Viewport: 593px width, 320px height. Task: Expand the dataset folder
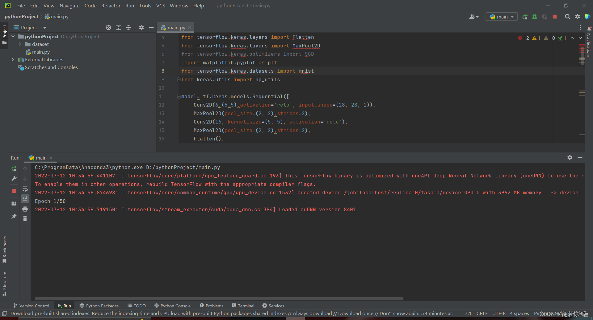coord(20,44)
